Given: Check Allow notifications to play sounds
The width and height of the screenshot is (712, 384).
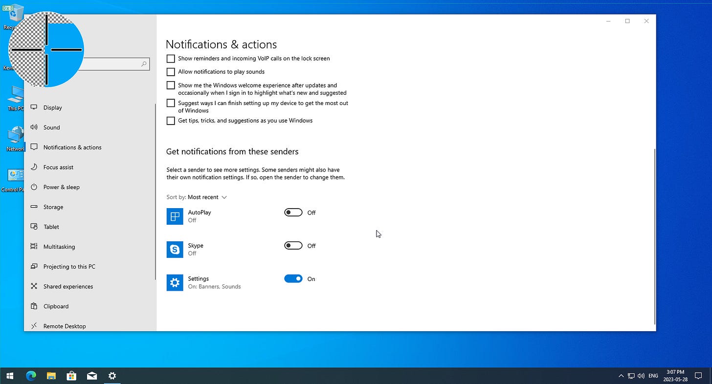Looking at the screenshot, I should (171, 72).
